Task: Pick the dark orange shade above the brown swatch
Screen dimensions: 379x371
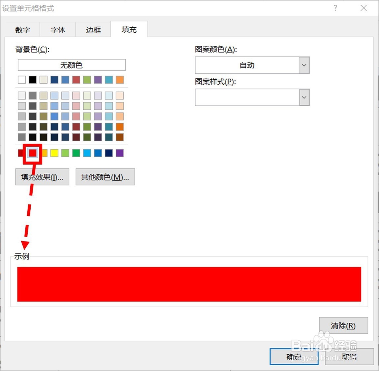Action: (120, 127)
